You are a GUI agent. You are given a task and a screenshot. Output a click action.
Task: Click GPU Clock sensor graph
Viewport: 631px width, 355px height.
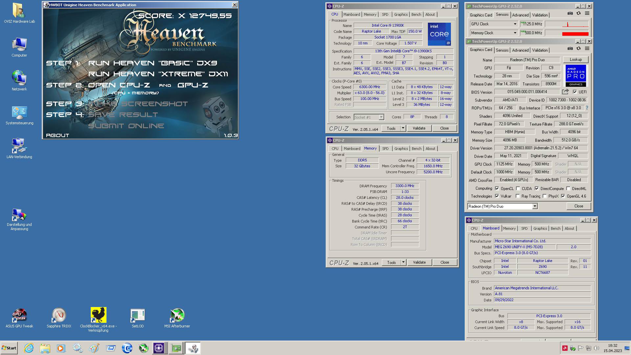[x=567, y=24]
